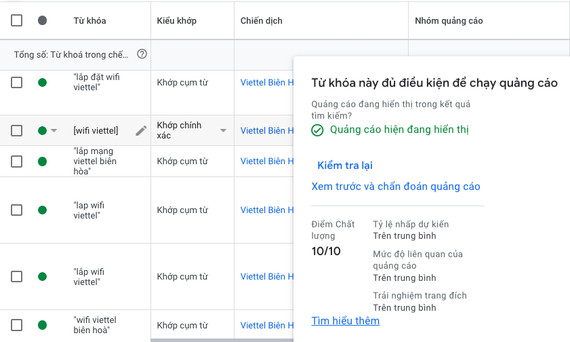Click green status dot for "lắp đặt wifi viettel"
The width and height of the screenshot is (570, 342).
pos(43,83)
